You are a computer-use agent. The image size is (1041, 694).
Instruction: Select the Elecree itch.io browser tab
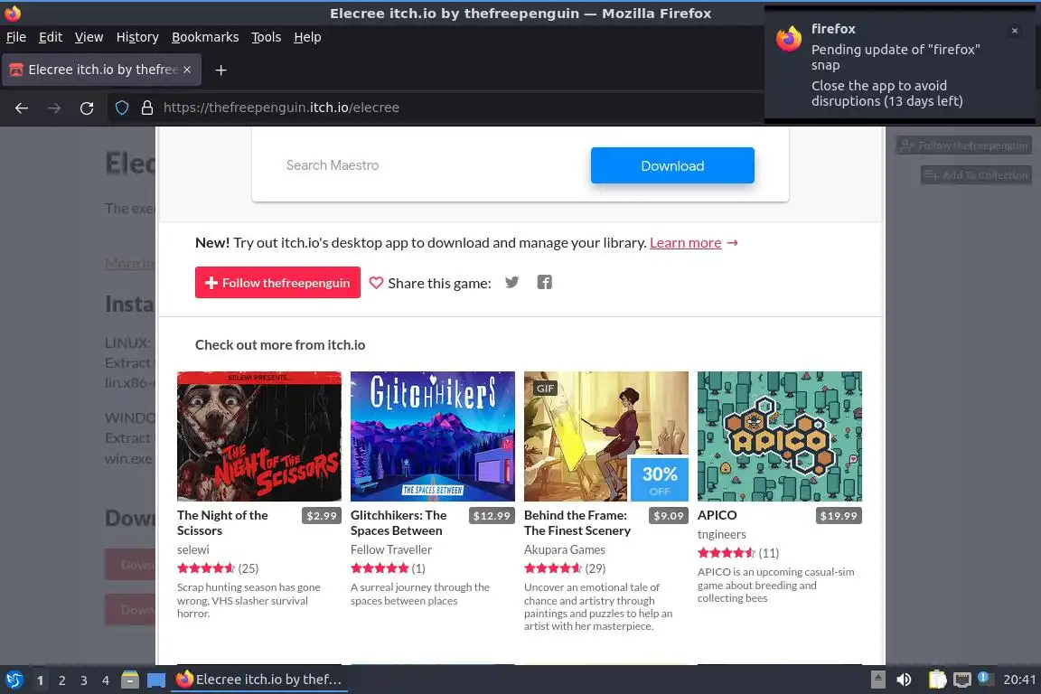[x=101, y=70]
